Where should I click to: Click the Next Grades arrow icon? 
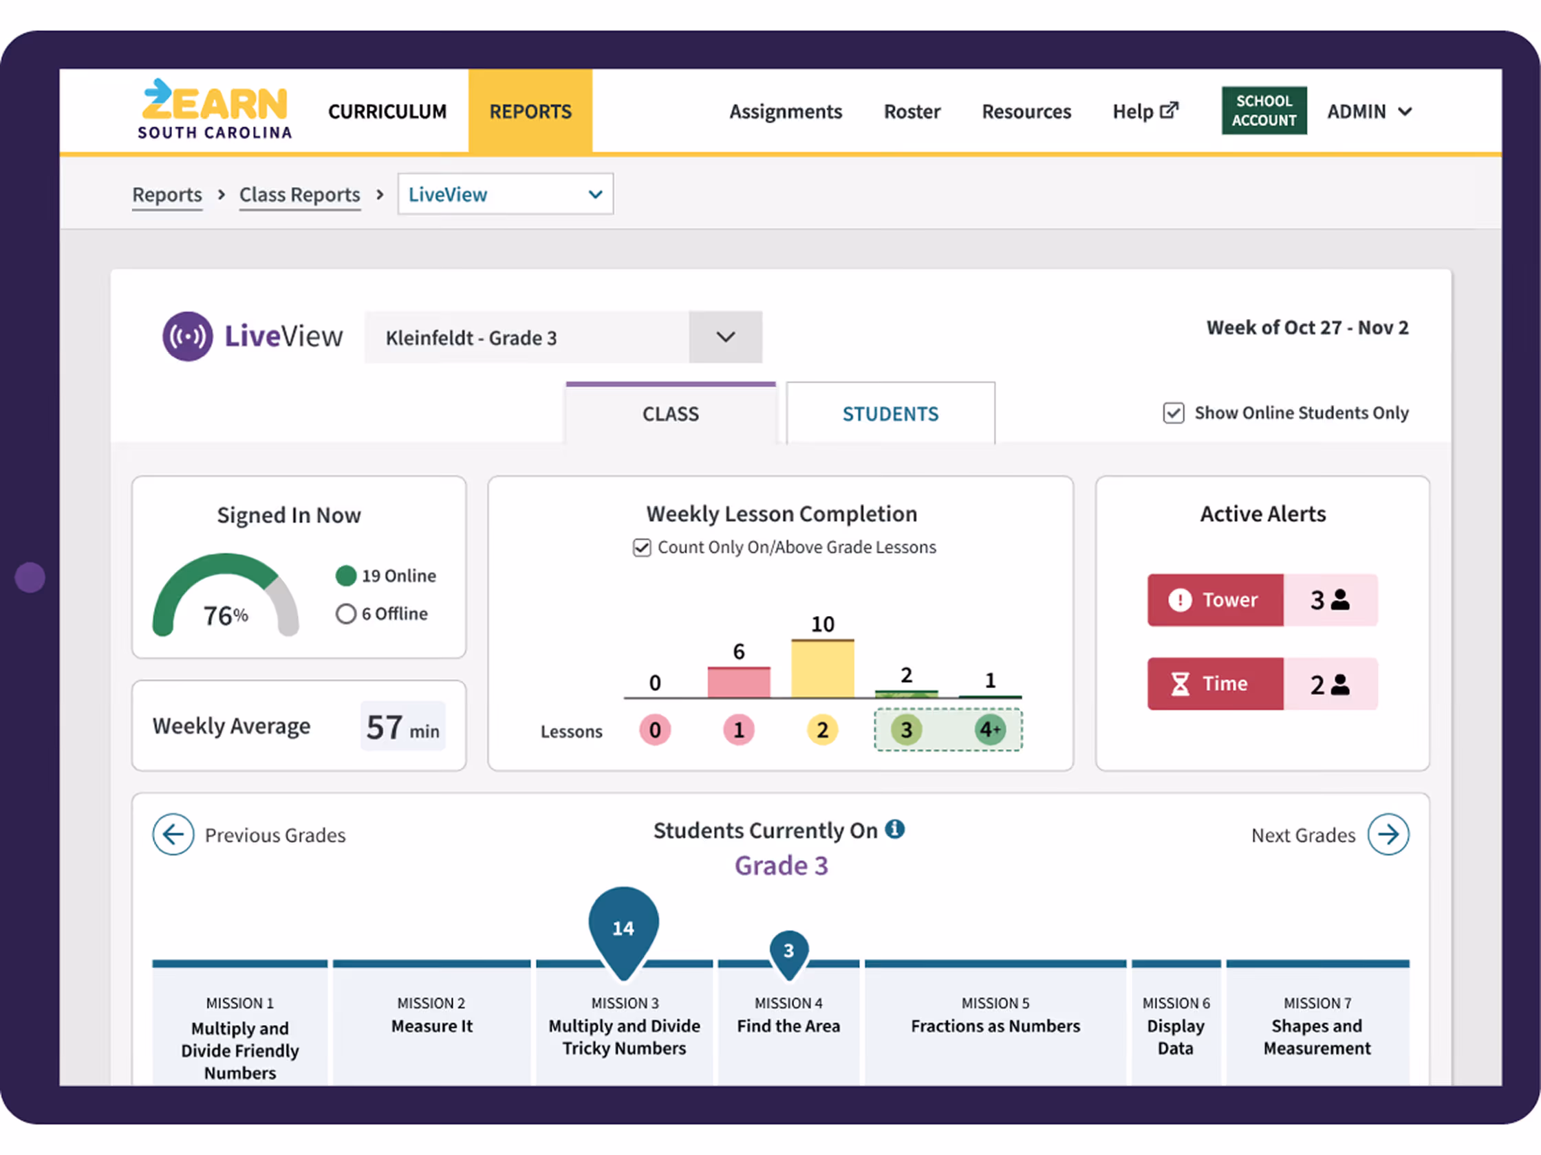click(x=1388, y=834)
